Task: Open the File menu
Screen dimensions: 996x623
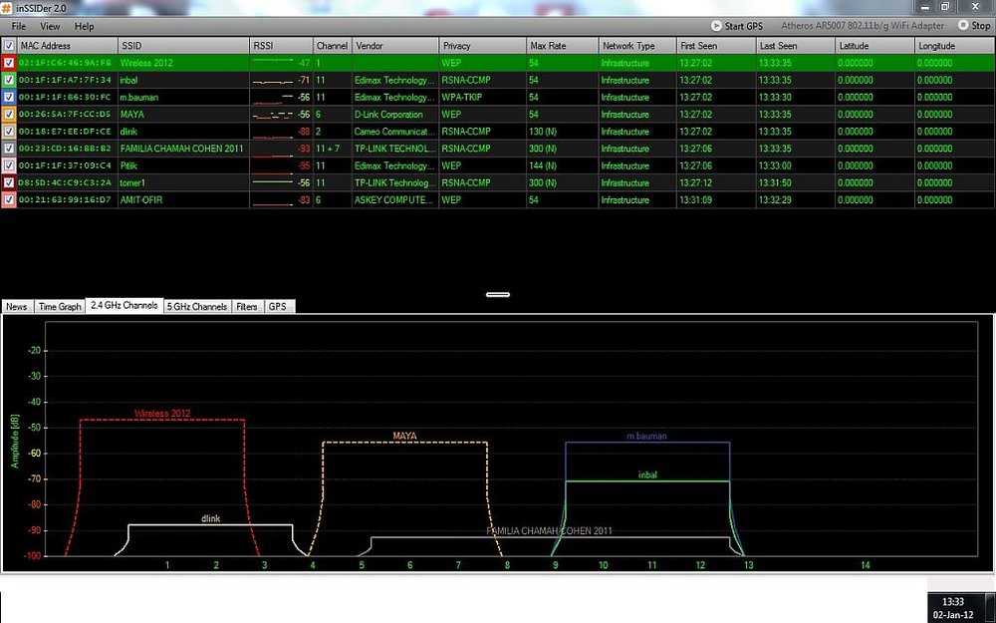Action: click(19, 26)
